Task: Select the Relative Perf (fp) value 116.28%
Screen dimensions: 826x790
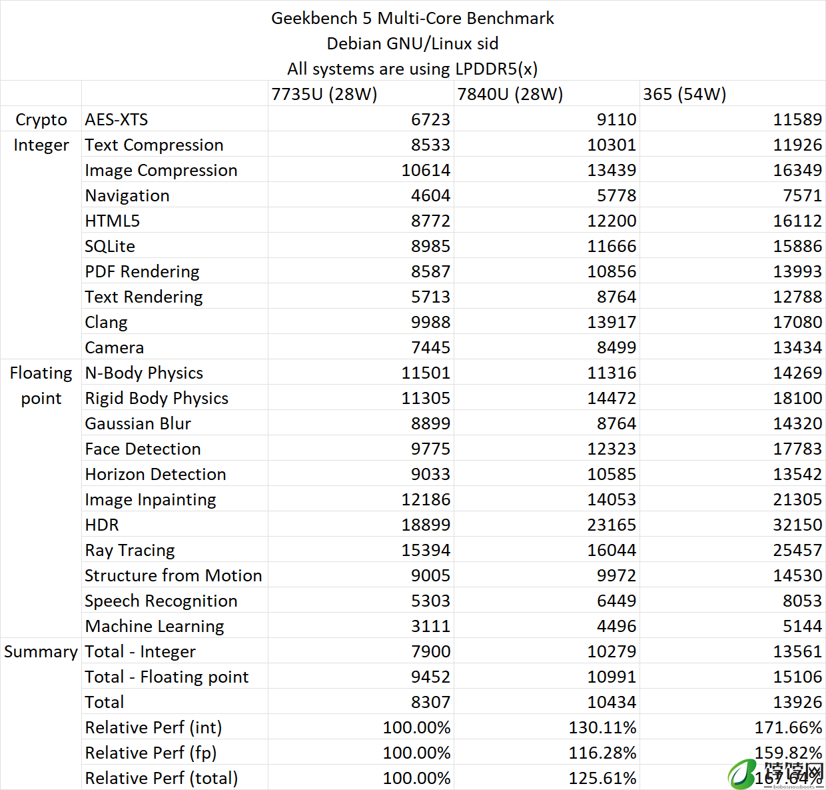Action: [602, 753]
